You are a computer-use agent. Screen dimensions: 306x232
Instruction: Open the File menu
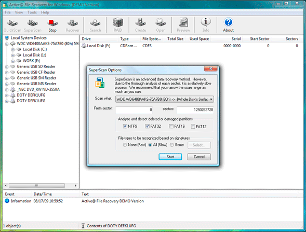pyautogui.click(x=8, y=12)
